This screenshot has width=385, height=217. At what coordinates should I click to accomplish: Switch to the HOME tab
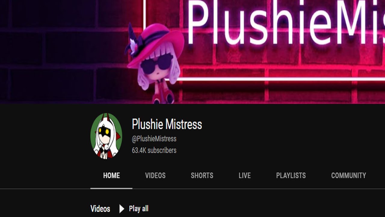point(111,175)
